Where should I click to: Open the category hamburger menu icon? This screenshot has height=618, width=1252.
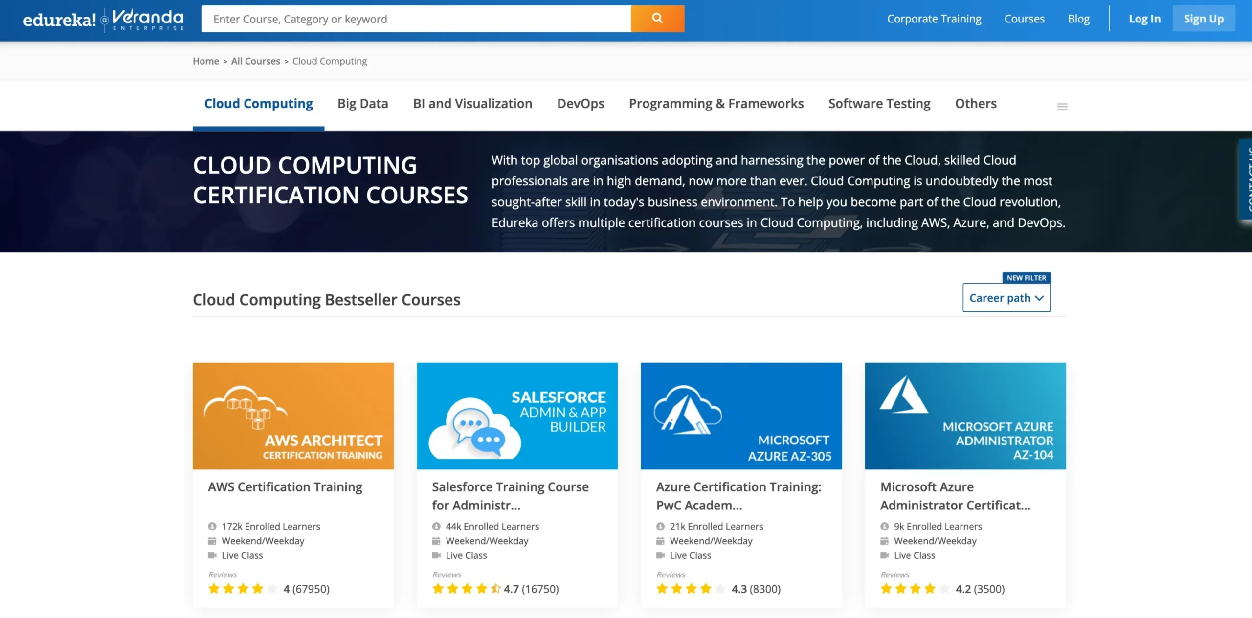(x=1062, y=107)
